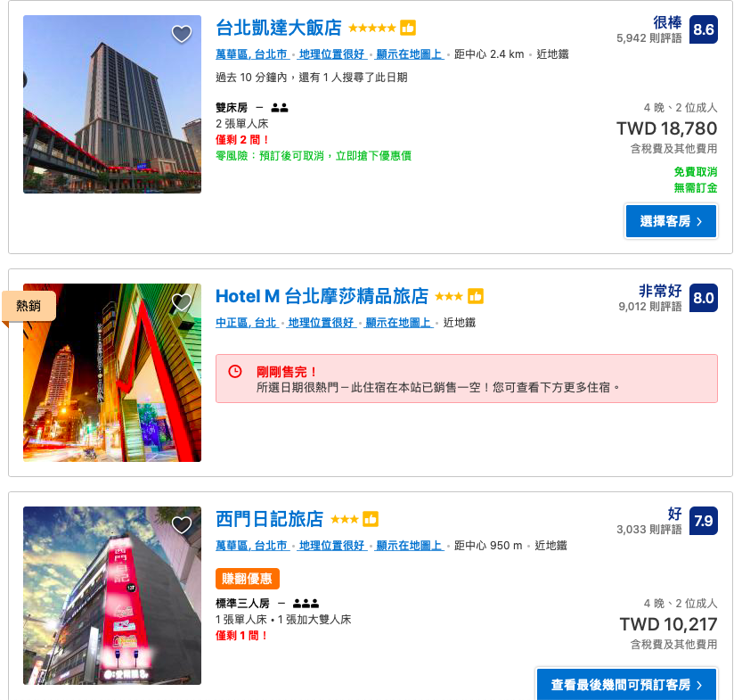This screenshot has height=700, width=742.
Task: Click the 7.9 review score badge
Action: 703,521
